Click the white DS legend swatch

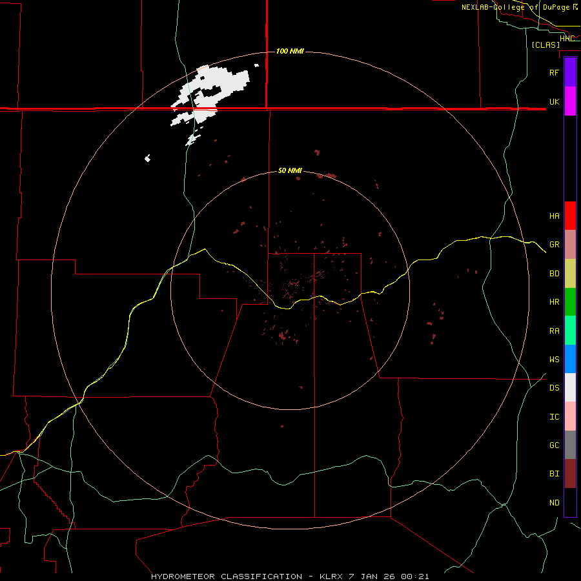(x=570, y=387)
